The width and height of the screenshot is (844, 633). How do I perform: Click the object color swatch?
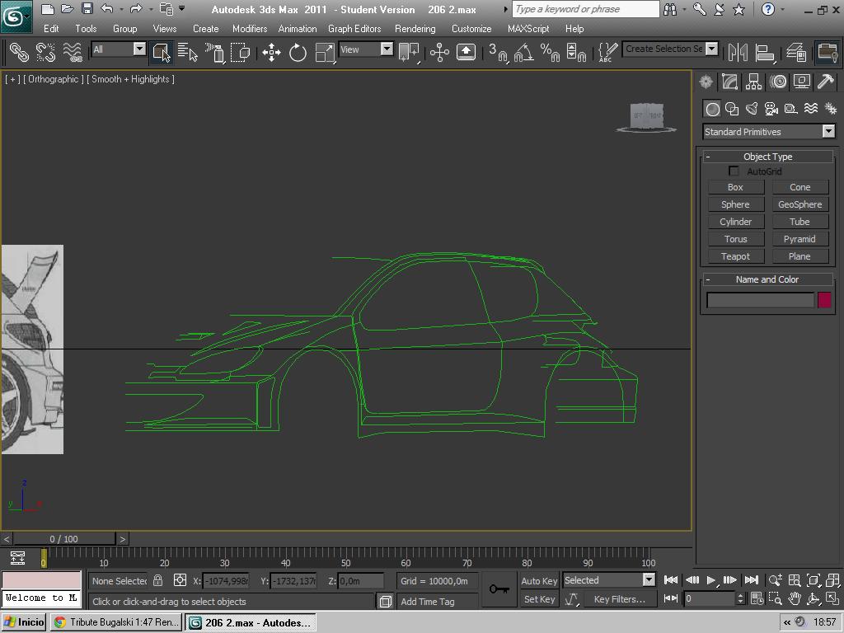824,300
